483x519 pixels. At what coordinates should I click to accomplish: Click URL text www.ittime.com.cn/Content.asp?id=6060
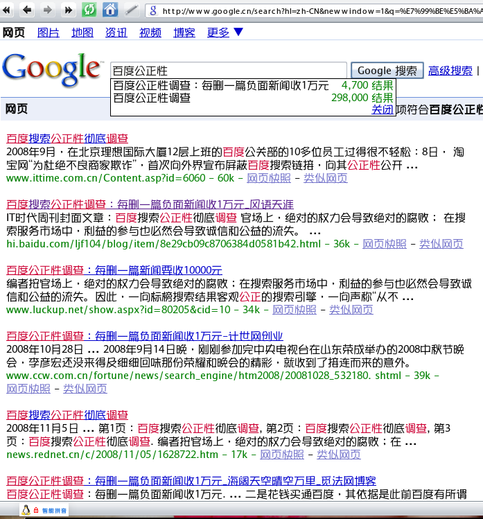[106, 178]
